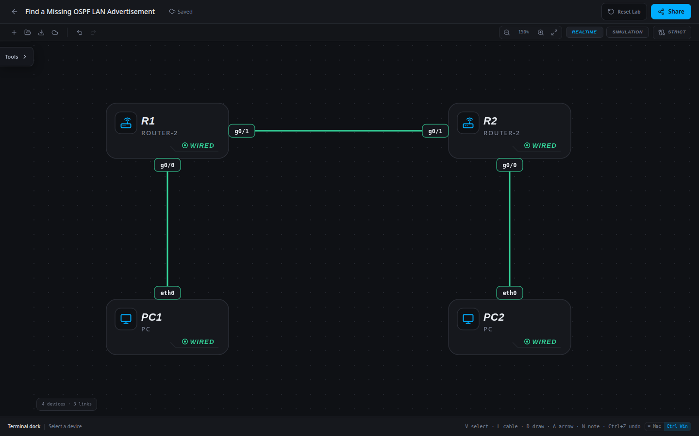
Task: Click the download icon in toolbar
Action: 41,32
